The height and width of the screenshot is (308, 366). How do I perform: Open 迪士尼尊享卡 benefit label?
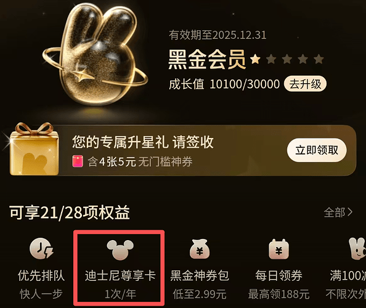120,275
